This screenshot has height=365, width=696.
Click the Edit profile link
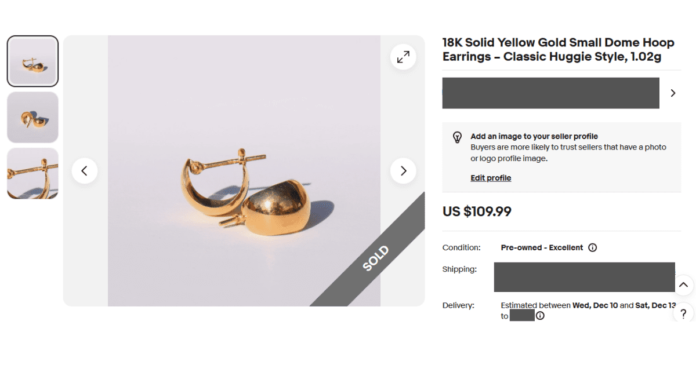tap(491, 178)
